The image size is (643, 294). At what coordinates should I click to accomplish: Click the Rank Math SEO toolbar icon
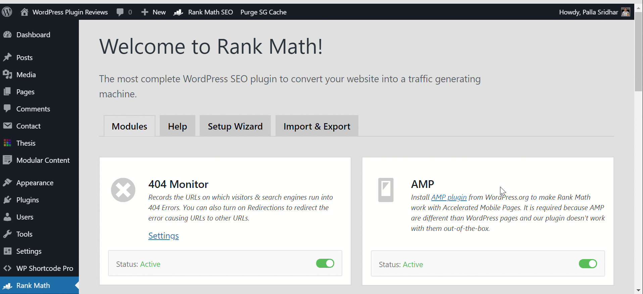click(x=178, y=12)
